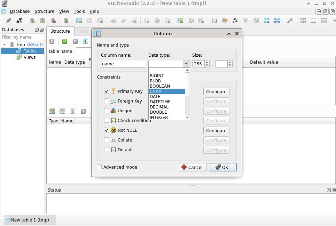Screen dimensions: 336x226
Task: Open the Tools menu
Action: (79, 11)
